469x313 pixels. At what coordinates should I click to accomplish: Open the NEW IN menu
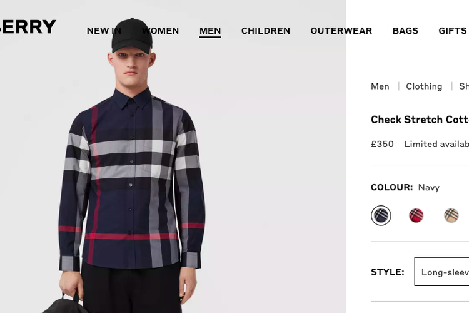point(104,31)
